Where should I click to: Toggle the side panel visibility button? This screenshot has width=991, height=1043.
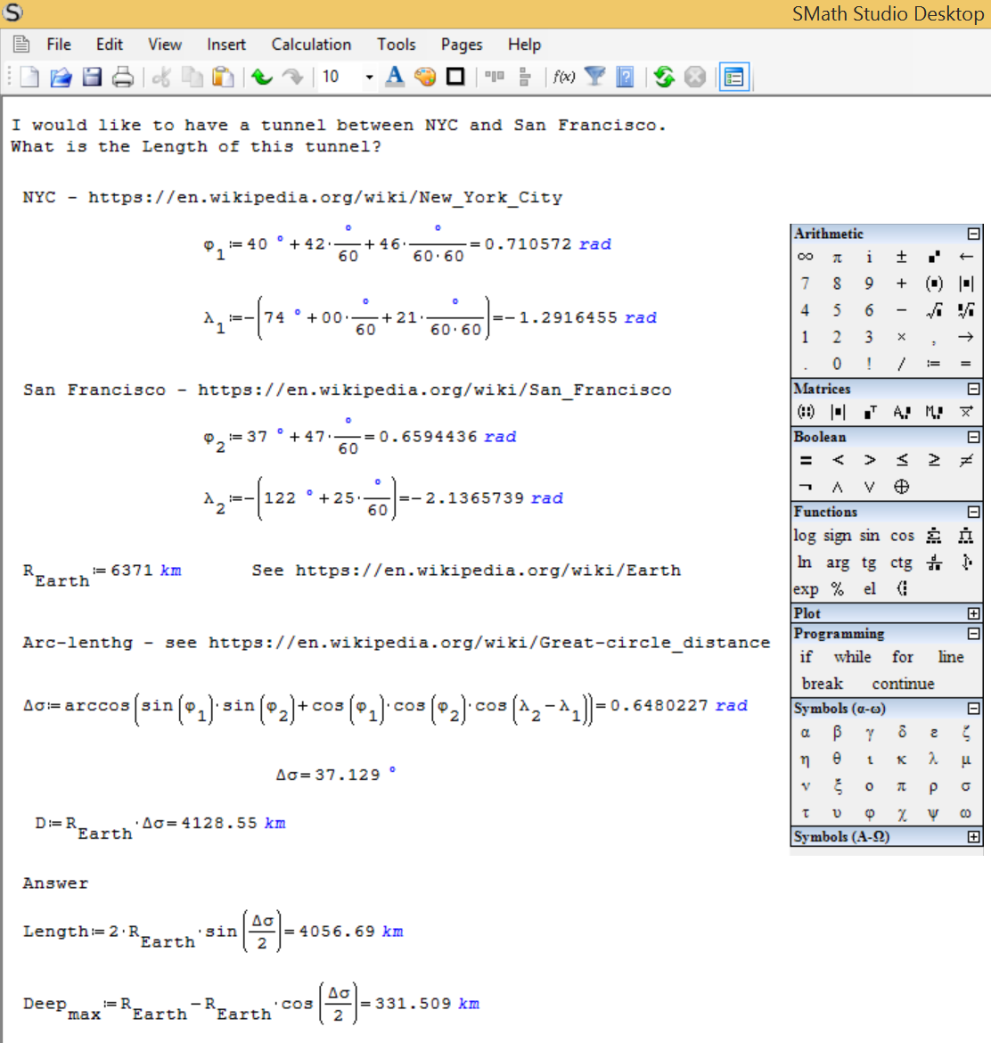coord(734,78)
